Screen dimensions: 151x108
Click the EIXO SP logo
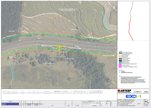tap(133, 96)
